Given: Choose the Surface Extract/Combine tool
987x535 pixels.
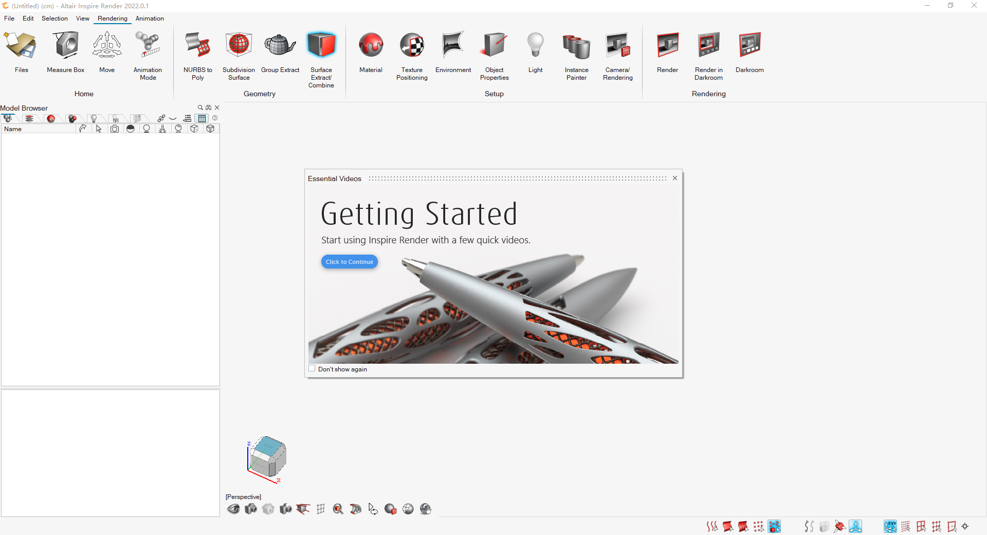Looking at the screenshot, I should click(321, 59).
